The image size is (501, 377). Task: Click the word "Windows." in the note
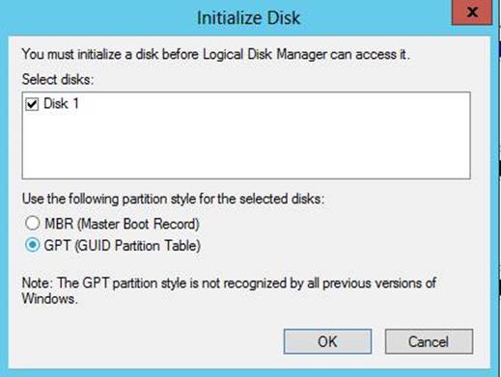(50, 299)
